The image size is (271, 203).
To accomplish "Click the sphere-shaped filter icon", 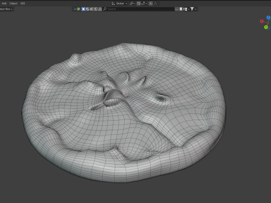I will tap(88, 9).
